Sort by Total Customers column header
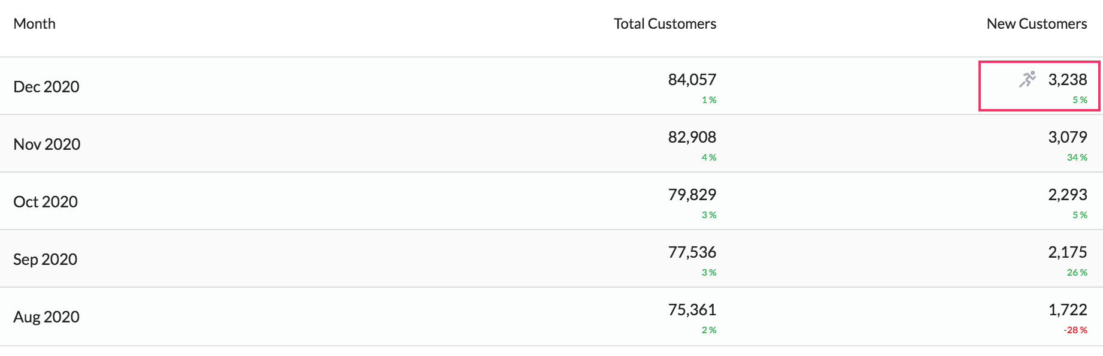Image resolution: width=1103 pixels, height=356 pixels. [x=665, y=24]
